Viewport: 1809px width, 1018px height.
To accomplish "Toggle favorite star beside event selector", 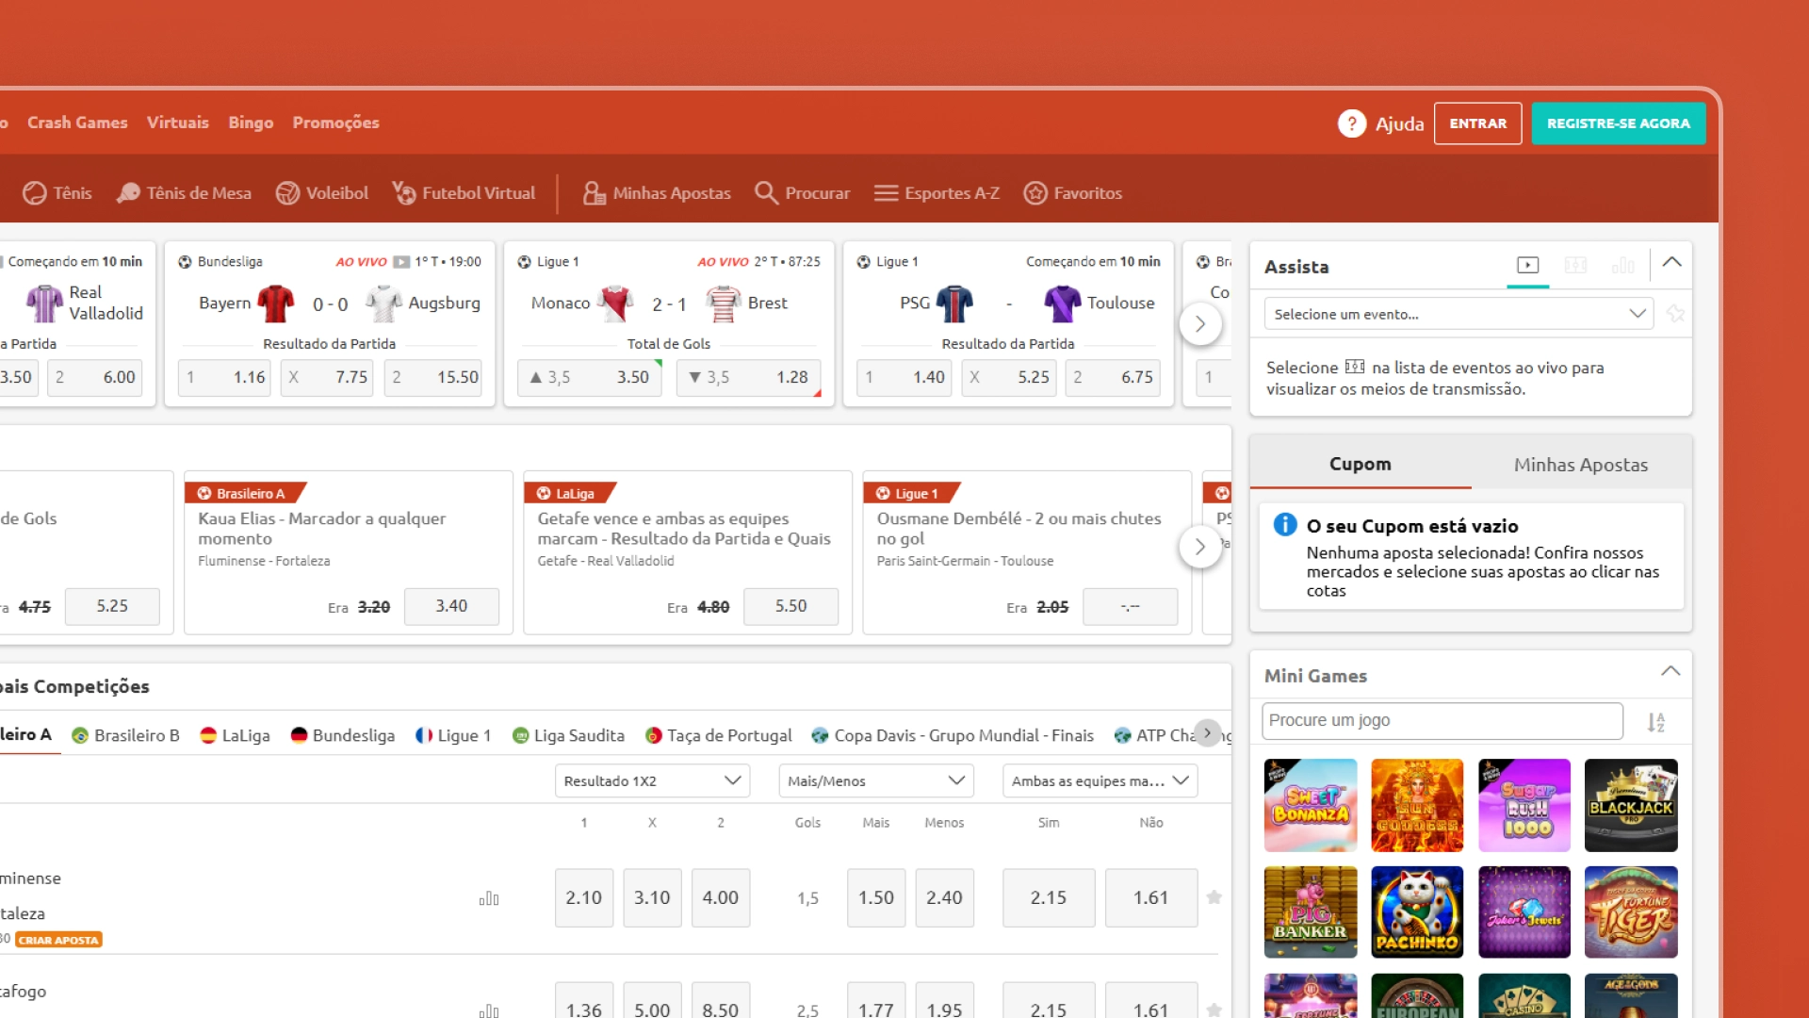I will click(x=1675, y=314).
